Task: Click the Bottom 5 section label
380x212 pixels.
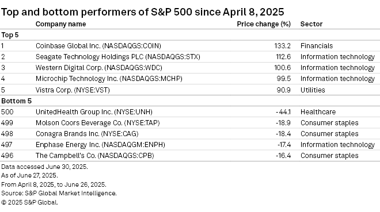Action: [17, 101]
